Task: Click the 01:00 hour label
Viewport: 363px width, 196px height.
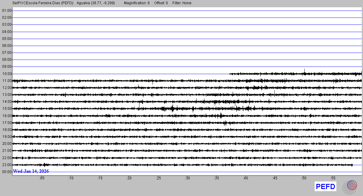Action: coord(6,11)
